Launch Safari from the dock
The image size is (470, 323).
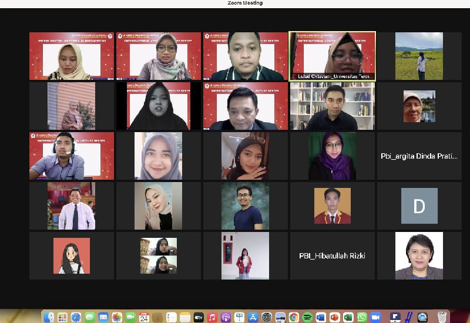click(76, 317)
